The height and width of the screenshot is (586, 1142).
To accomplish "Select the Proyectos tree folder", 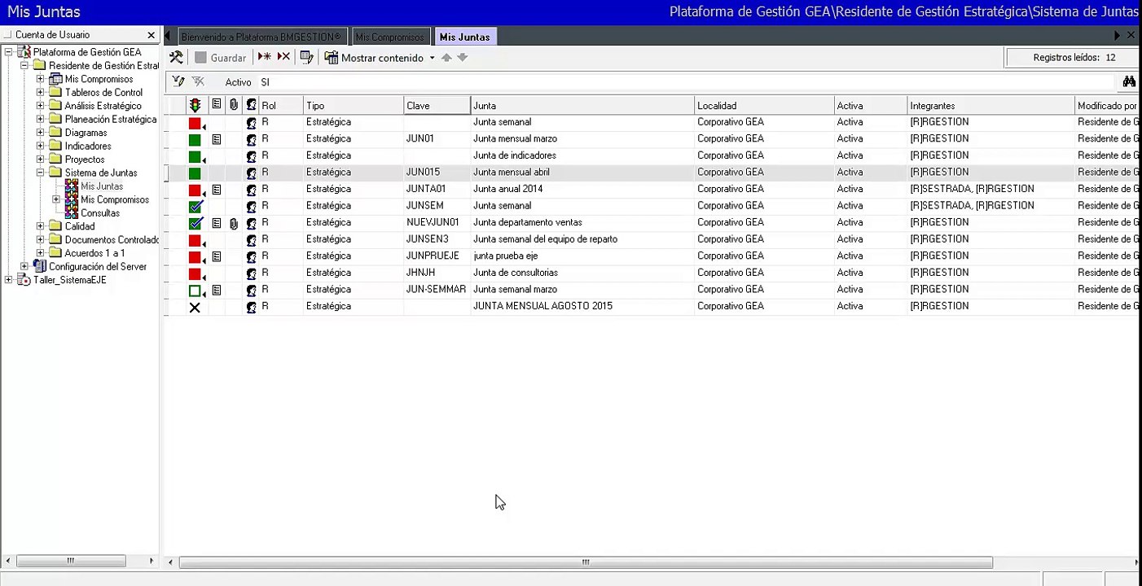I will [85, 160].
